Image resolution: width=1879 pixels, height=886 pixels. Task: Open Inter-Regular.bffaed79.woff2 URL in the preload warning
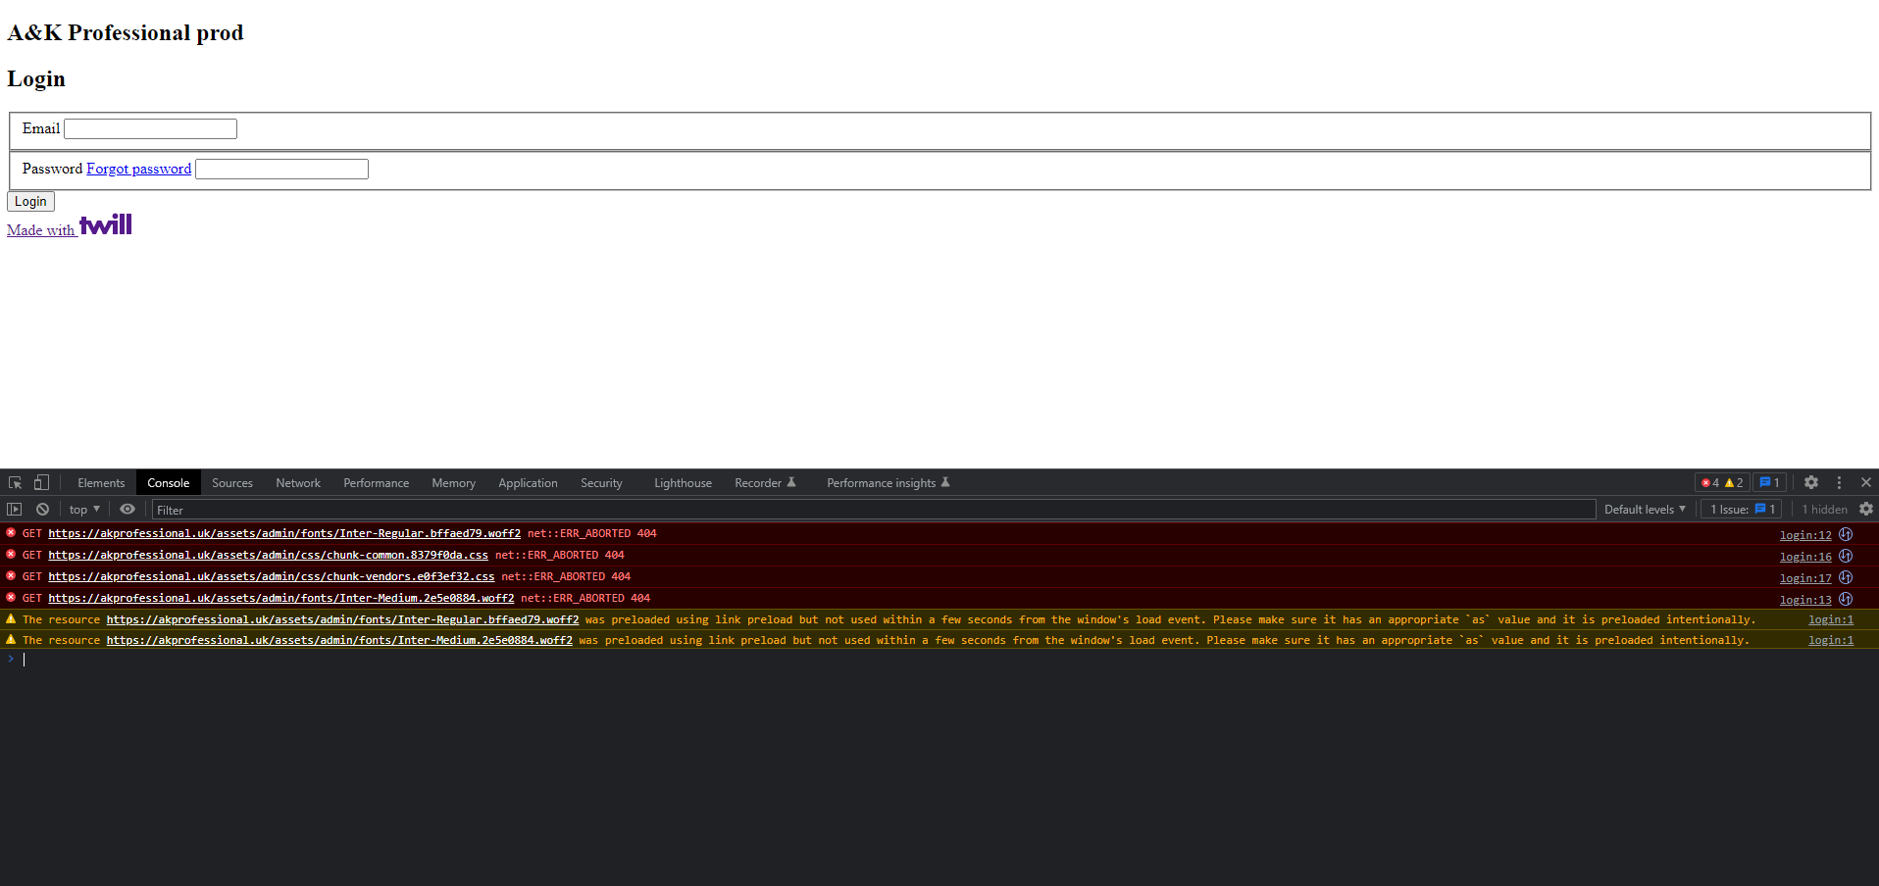(343, 620)
